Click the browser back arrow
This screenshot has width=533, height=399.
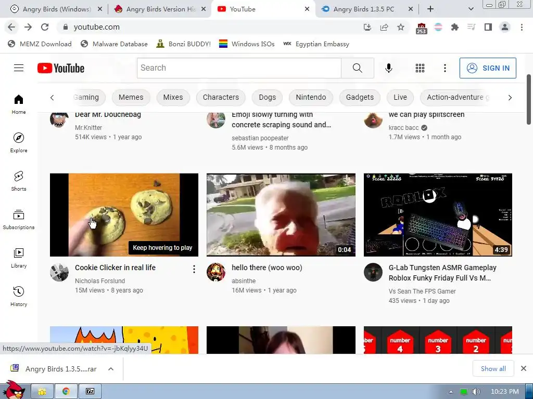[x=11, y=27]
